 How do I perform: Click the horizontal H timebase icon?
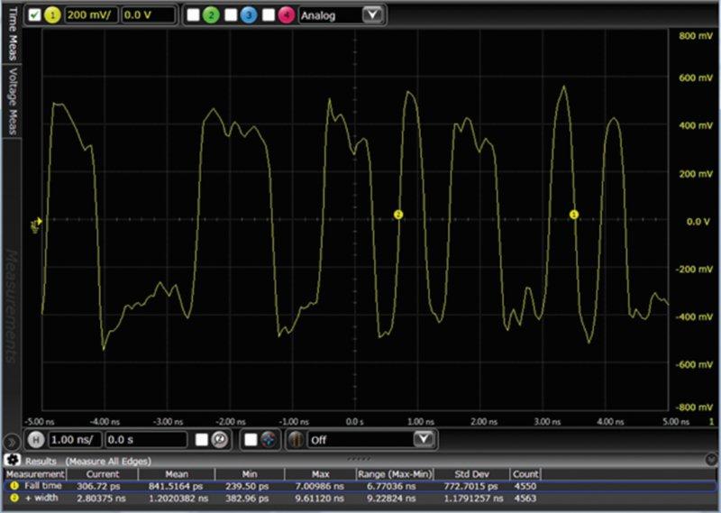point(34,439)
